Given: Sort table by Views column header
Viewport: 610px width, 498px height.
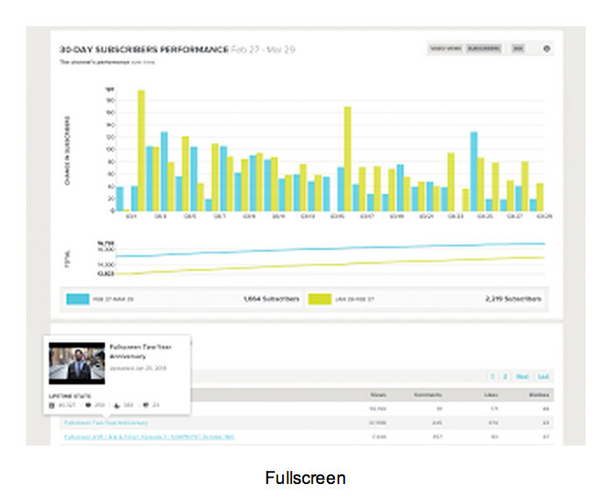Looking at the screenshot, I should (x=378, y=395).
